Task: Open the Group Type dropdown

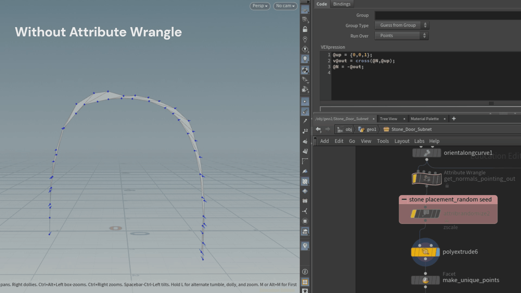Action: [402, 25]
